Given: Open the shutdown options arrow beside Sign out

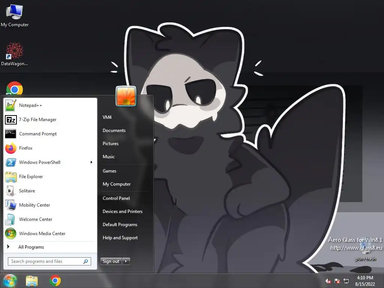Looking at the screenshot, I should click(126, 261).
